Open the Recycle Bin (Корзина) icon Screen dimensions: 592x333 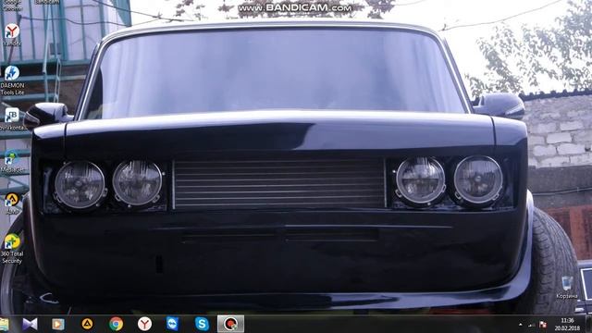coord(567,288)
